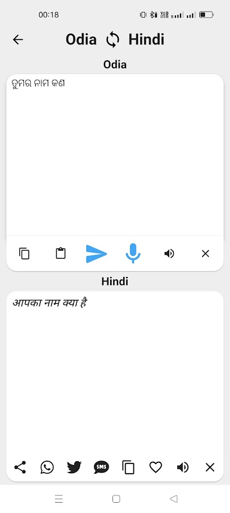Clear the Hindi output box
Screen dimensions: 230x513
[210, 467]
